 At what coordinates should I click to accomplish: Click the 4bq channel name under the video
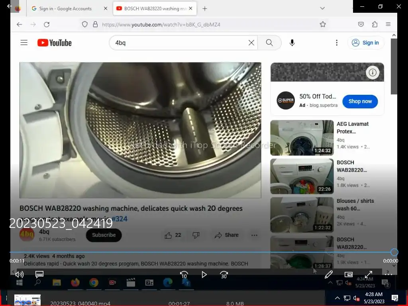[44, 231]
